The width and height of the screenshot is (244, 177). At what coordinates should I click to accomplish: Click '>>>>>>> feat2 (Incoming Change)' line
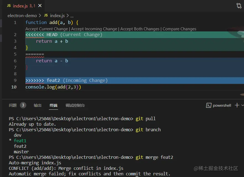[x=66, y=81]
